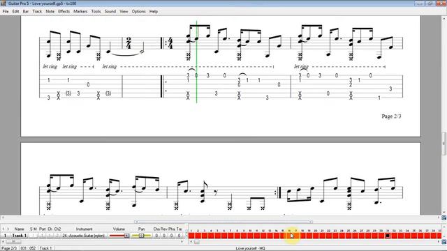Jump to bar 5 in the bar overview

217,236
